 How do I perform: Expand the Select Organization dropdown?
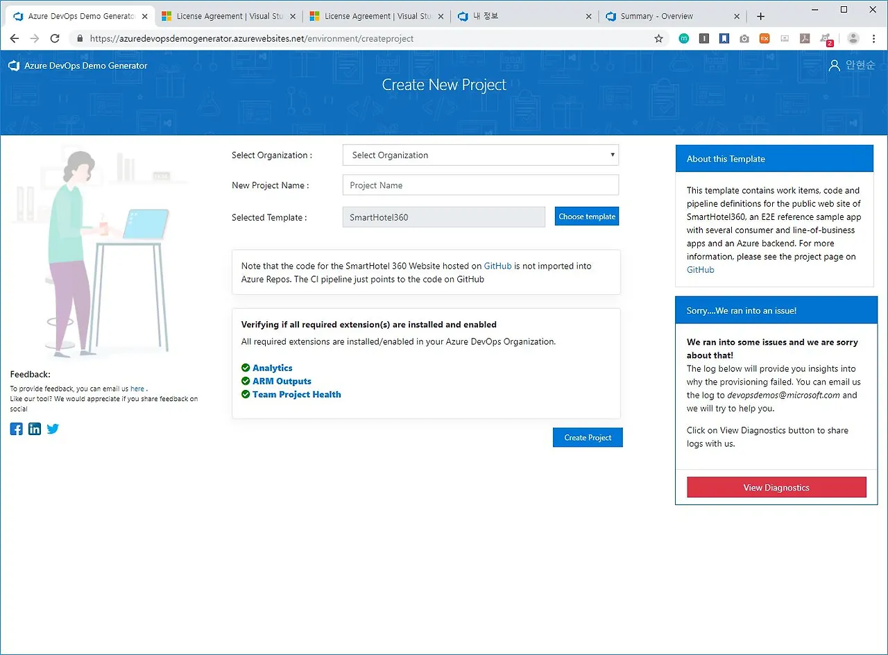(x=481, y=155)
